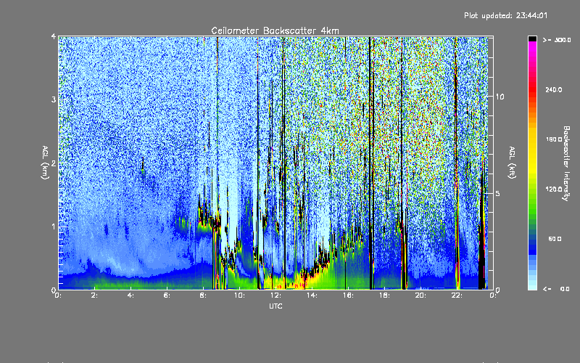This screenshot has width=580, height=363.
Task: Click the '3' tick on km axis
Action: [54, 99]
